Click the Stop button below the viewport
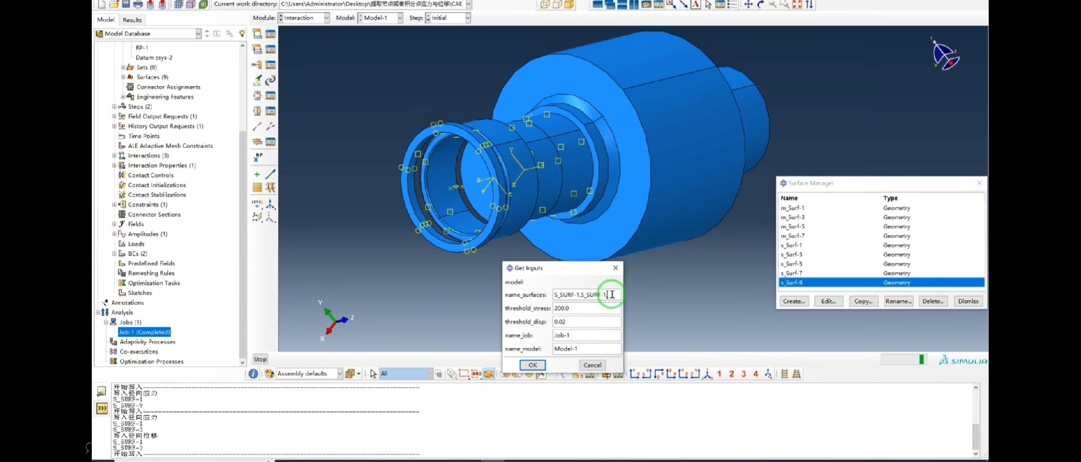This screenshot has width=1081, height=462. click(260, 359)
